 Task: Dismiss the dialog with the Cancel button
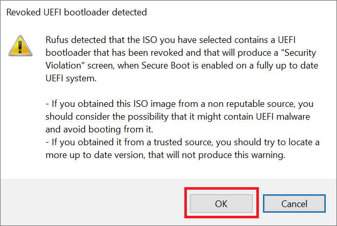click(294, 204)
